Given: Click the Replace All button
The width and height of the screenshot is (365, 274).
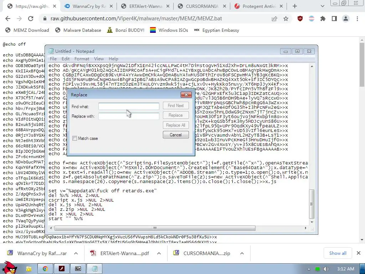Looking at the screenshot, I should point(176,125).
